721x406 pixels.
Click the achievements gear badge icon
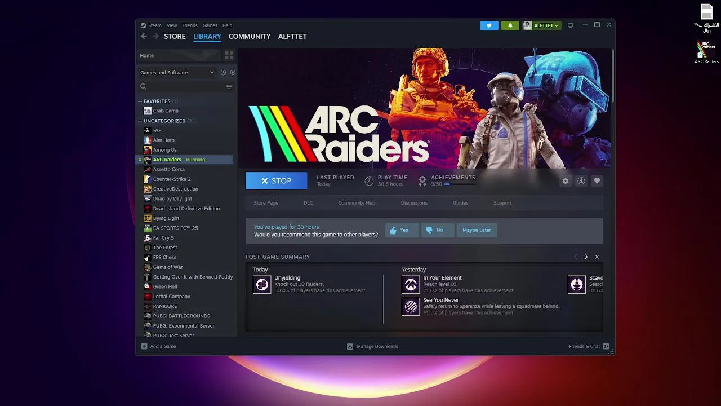coord(422,181)
